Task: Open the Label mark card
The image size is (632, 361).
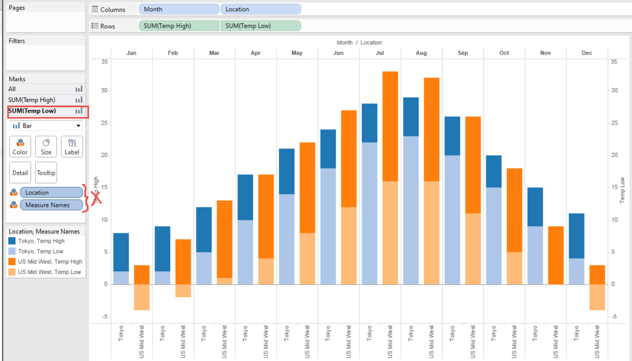Action: tap(72, 147)
